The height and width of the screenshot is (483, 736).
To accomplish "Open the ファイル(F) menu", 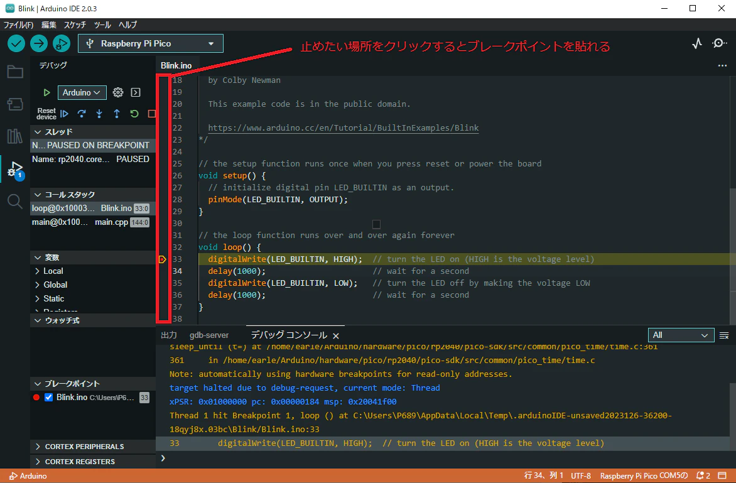I will coord(18,25).
